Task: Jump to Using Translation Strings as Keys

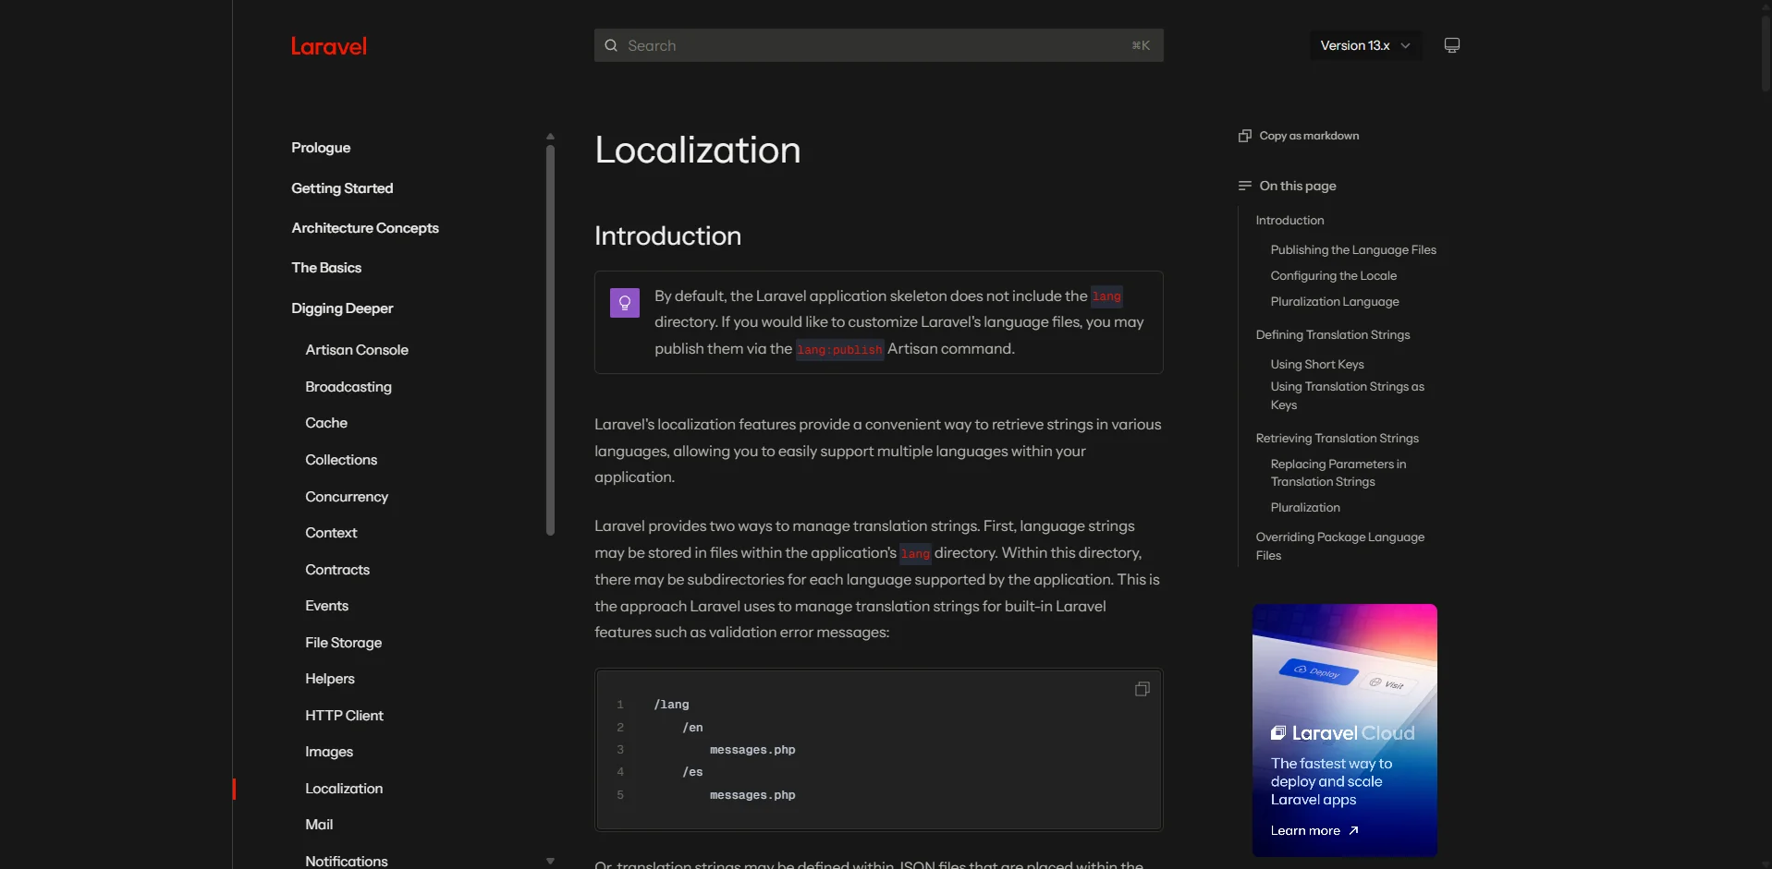Action: point(1347,396)
